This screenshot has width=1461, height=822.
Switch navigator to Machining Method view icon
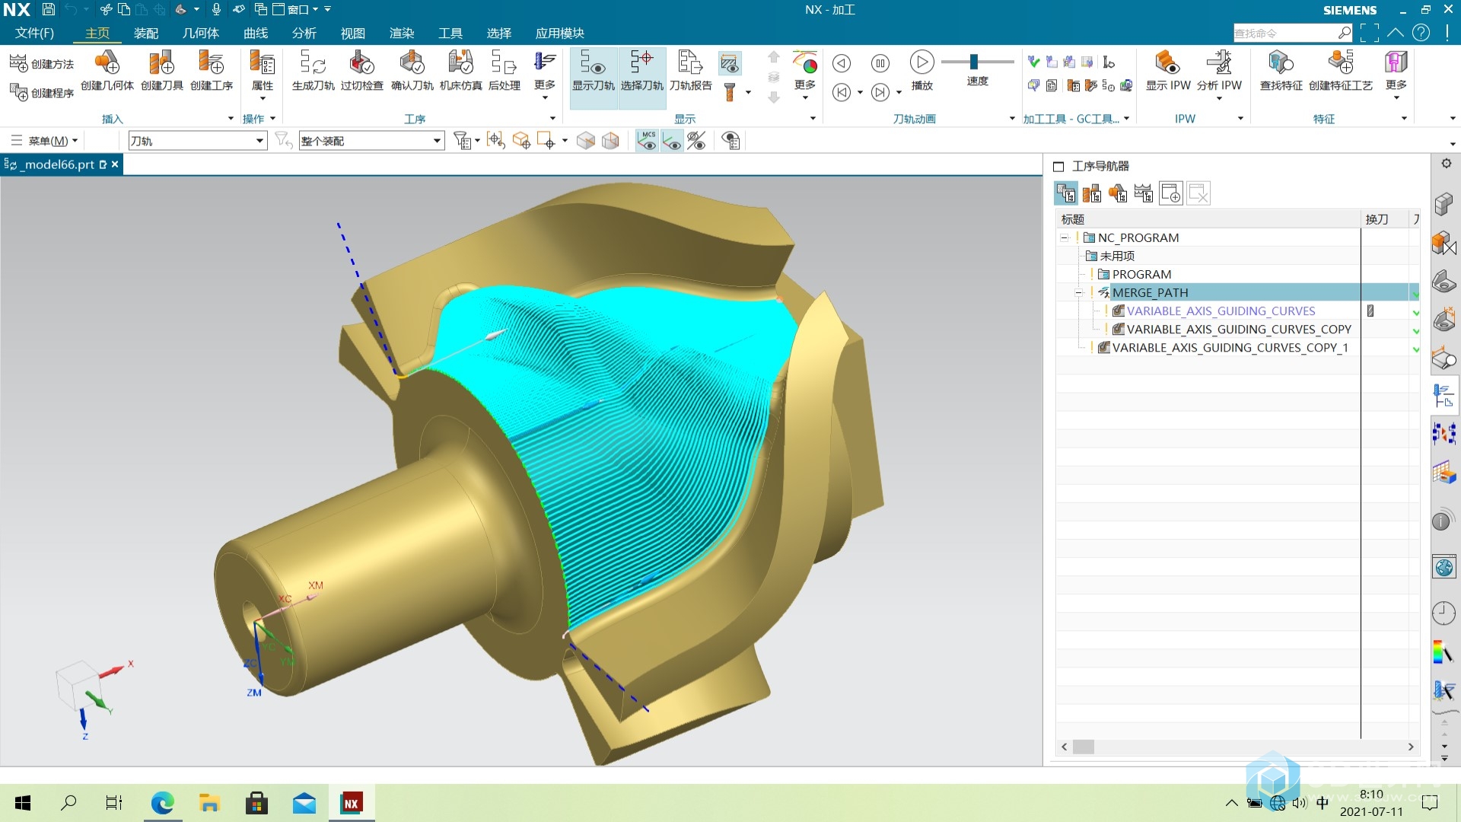point(1144,193)
